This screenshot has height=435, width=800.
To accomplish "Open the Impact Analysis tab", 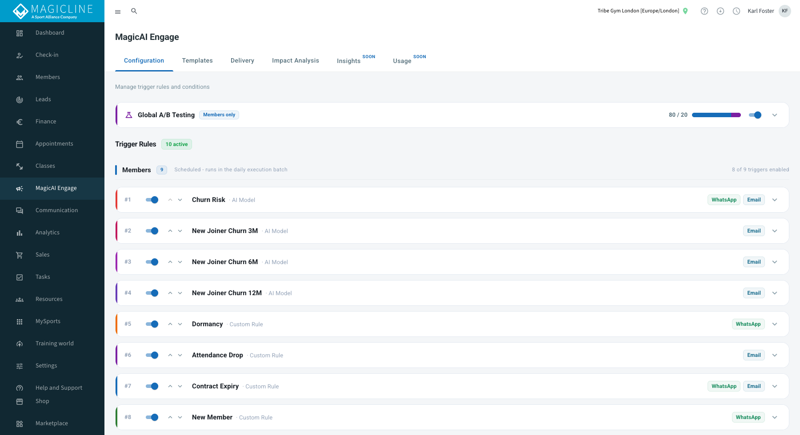I will [x=296, y=61].
